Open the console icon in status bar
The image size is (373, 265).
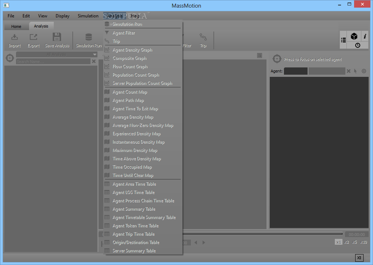pos(359,258)
